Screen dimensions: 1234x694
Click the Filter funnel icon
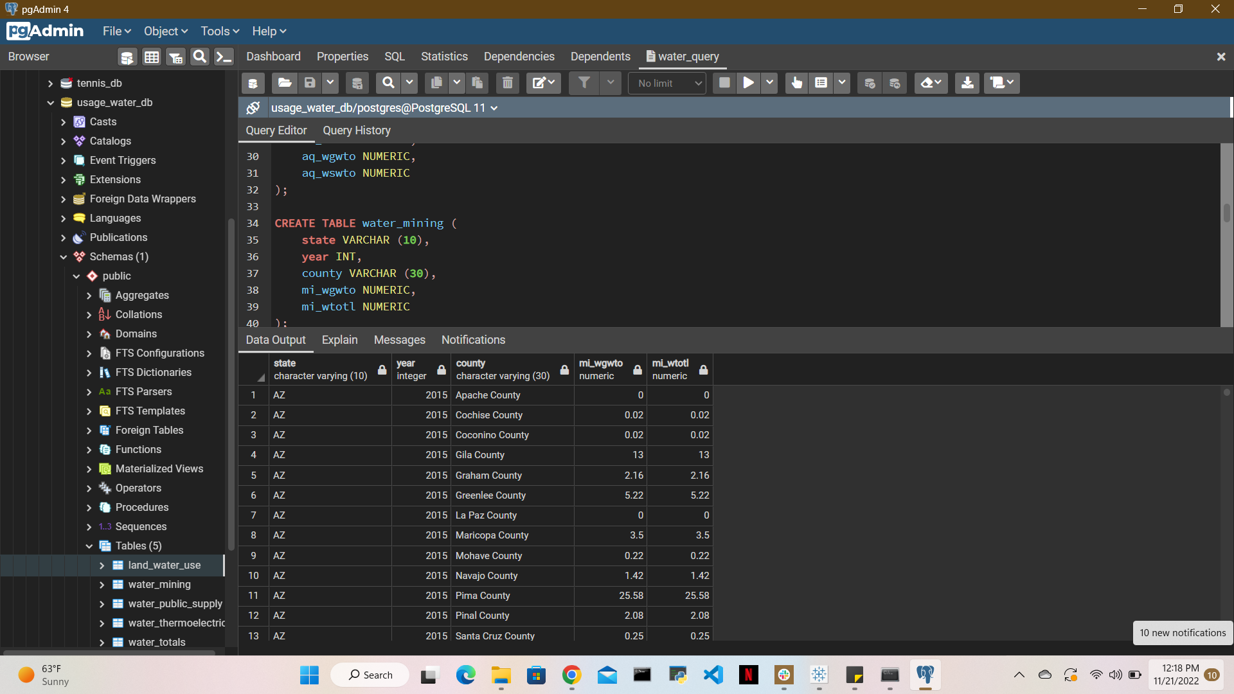(584, 83)
